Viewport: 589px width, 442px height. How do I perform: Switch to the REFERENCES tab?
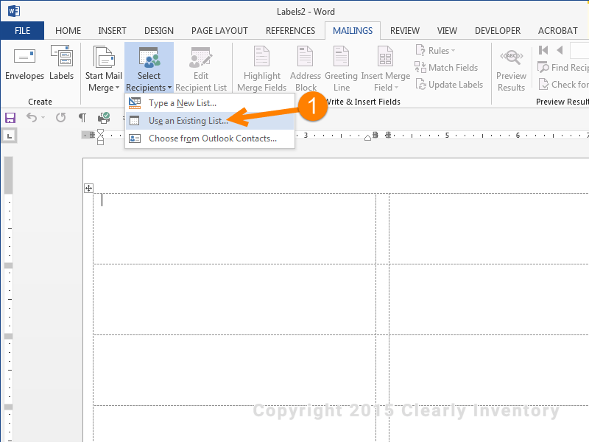[290, 31]
